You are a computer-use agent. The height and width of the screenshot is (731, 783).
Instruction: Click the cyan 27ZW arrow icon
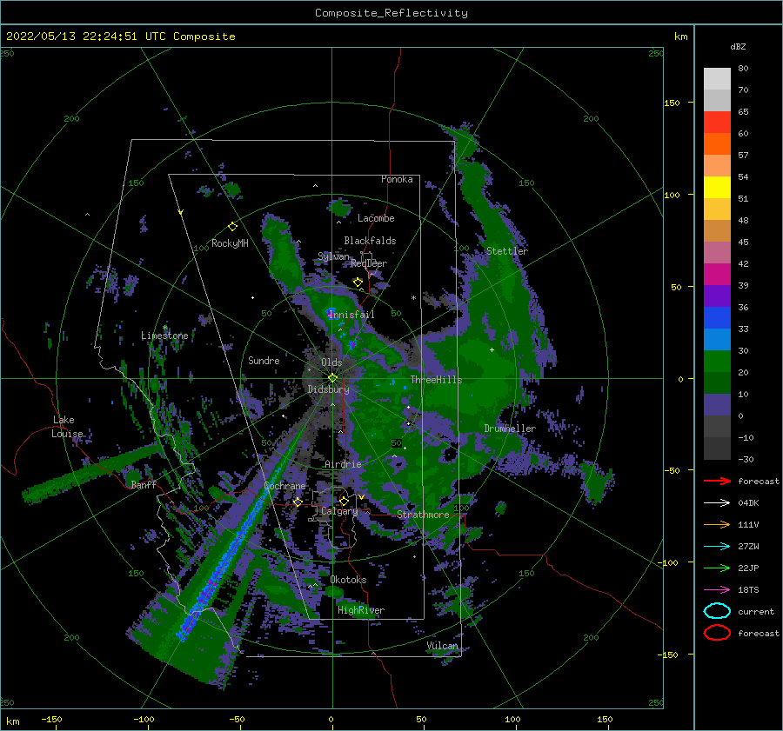717,547
